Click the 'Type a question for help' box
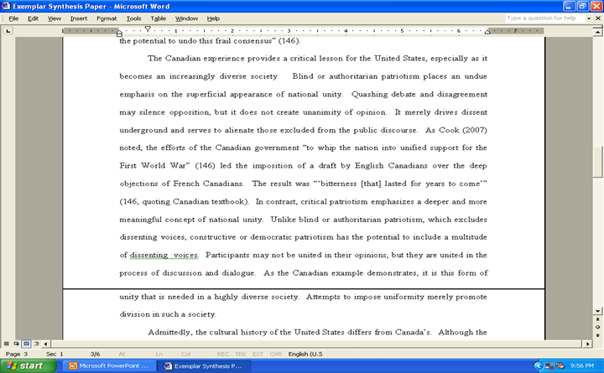The height and width of the screenshot is (373, 604). pos(545,18)
